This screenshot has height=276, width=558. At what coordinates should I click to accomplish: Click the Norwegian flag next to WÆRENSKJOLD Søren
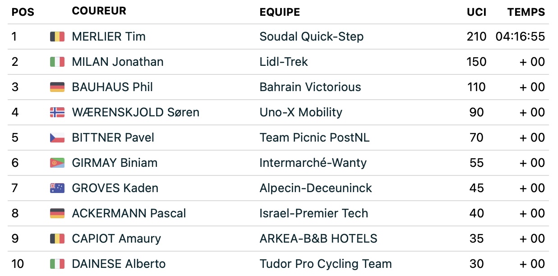coord(57,112)
